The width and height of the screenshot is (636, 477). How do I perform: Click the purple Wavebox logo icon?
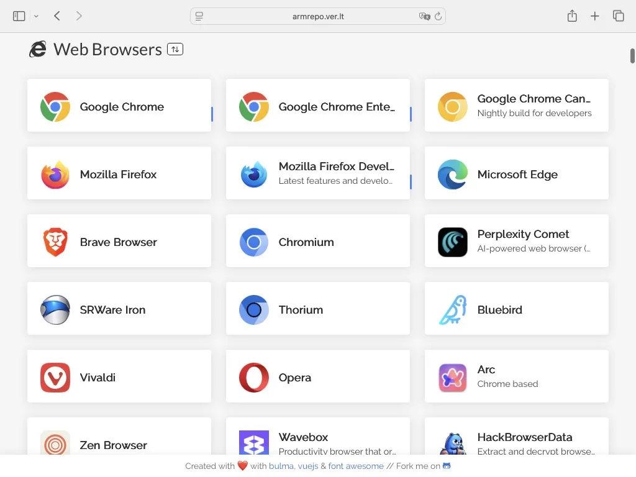coord(254,443)
